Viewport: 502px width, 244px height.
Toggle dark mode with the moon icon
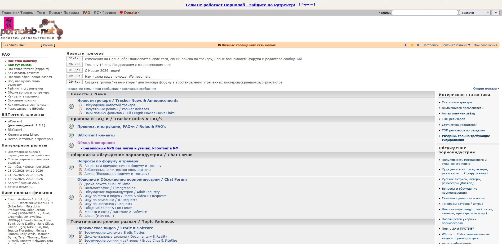pyautogui.click(x=406, y=45)
